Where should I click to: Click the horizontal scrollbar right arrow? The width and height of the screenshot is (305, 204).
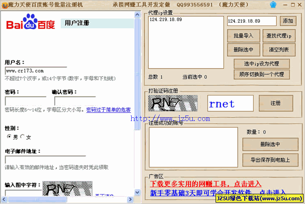coord(130,199)
